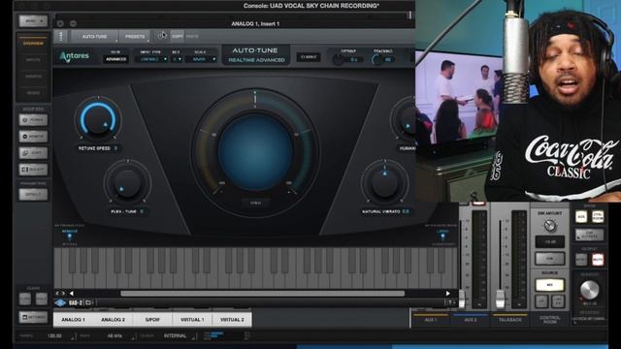The height and width of the screenshot is (349, 621).
Task: Click the large monitor level knob
Action: (589, 290)
